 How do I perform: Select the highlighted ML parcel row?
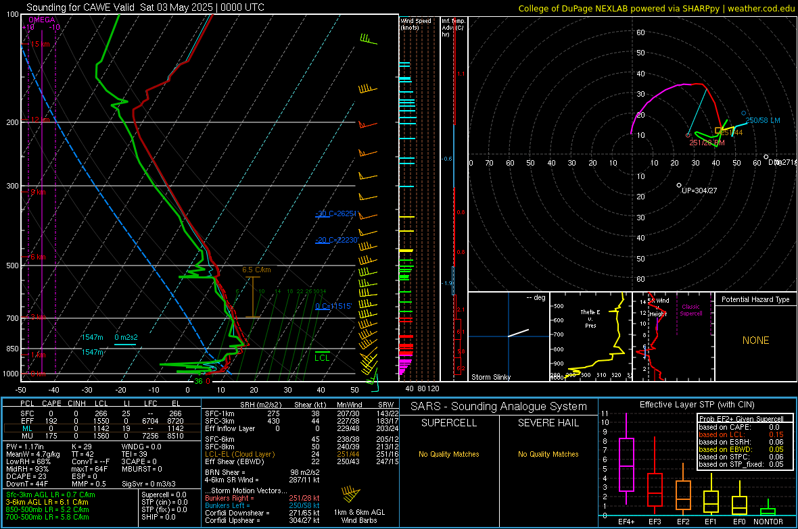pos(102,428)
